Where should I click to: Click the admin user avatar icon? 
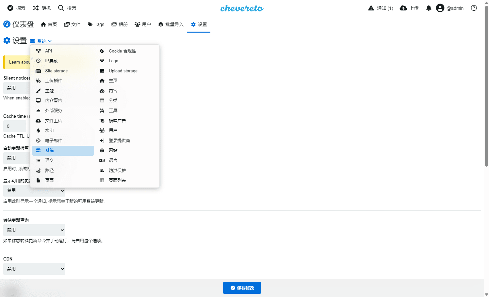pyautogui.click(x=440, y=8)
